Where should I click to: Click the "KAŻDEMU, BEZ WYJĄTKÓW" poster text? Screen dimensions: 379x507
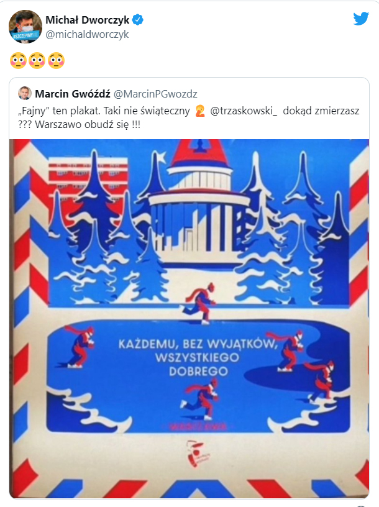click(x=198, y=344)
